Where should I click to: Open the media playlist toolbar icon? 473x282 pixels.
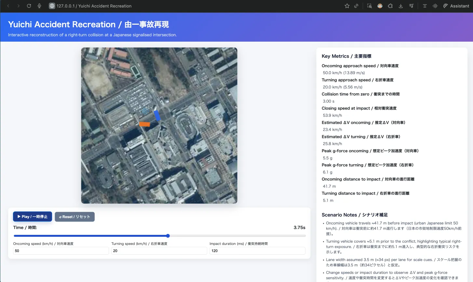tap(411, 6)
